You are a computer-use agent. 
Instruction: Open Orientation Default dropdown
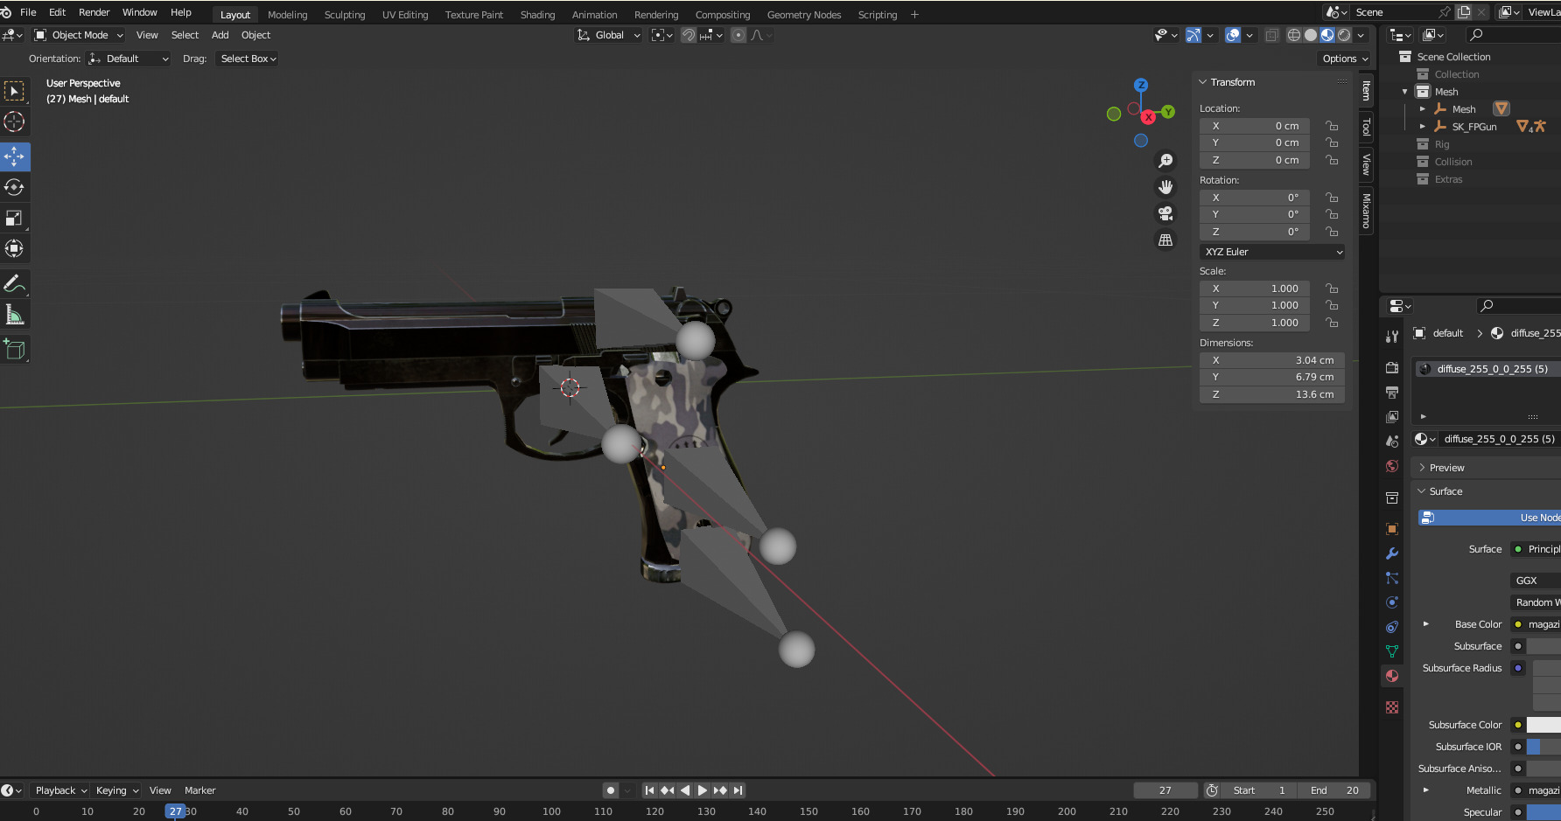pos(129,59)
